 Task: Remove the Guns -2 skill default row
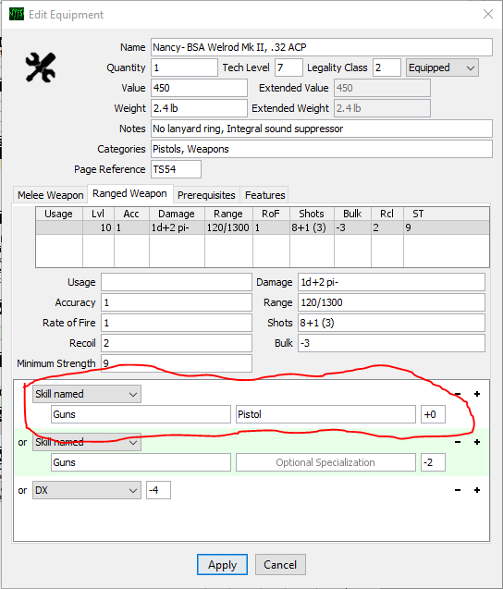click(458, 442)
